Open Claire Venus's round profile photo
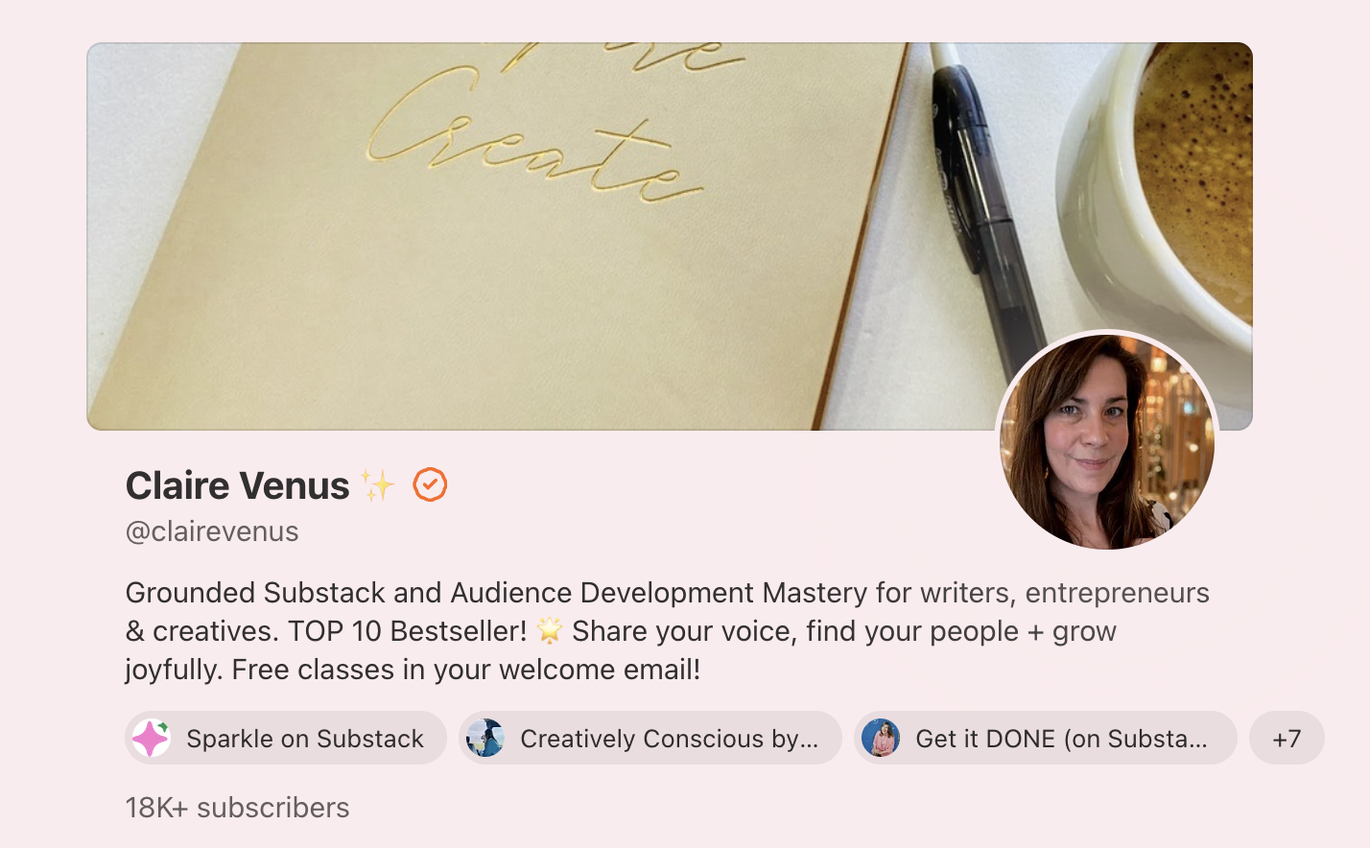The image size is (1370, 848). (x=1107, y=441)
